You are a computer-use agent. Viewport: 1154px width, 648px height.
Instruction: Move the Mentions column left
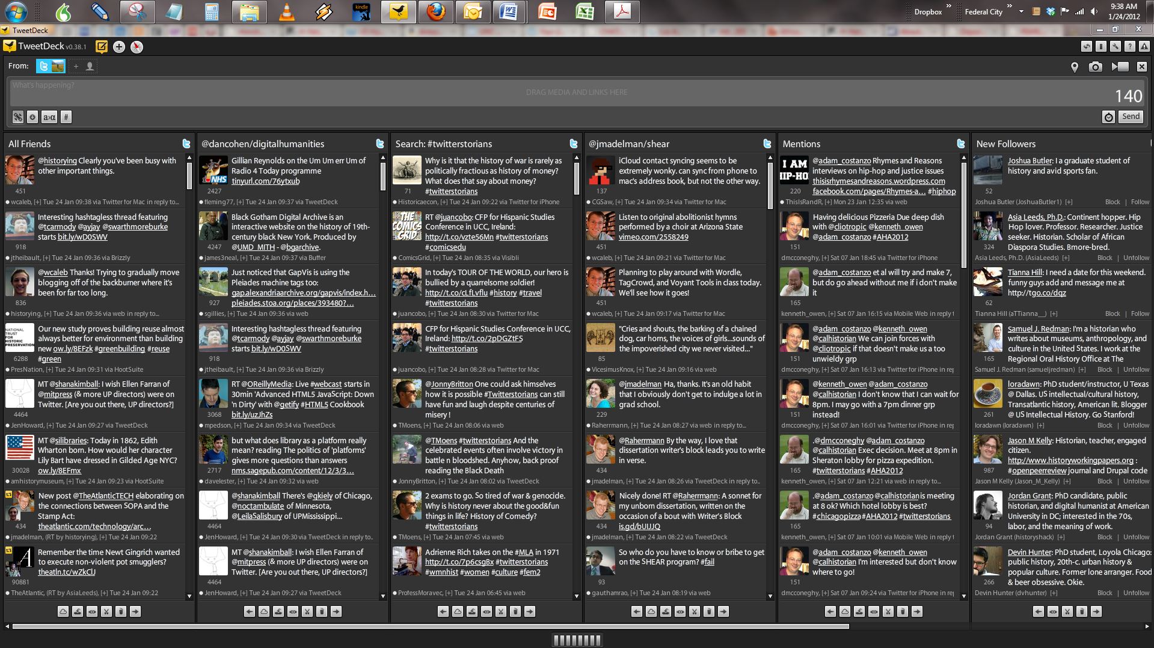point(830,611)
